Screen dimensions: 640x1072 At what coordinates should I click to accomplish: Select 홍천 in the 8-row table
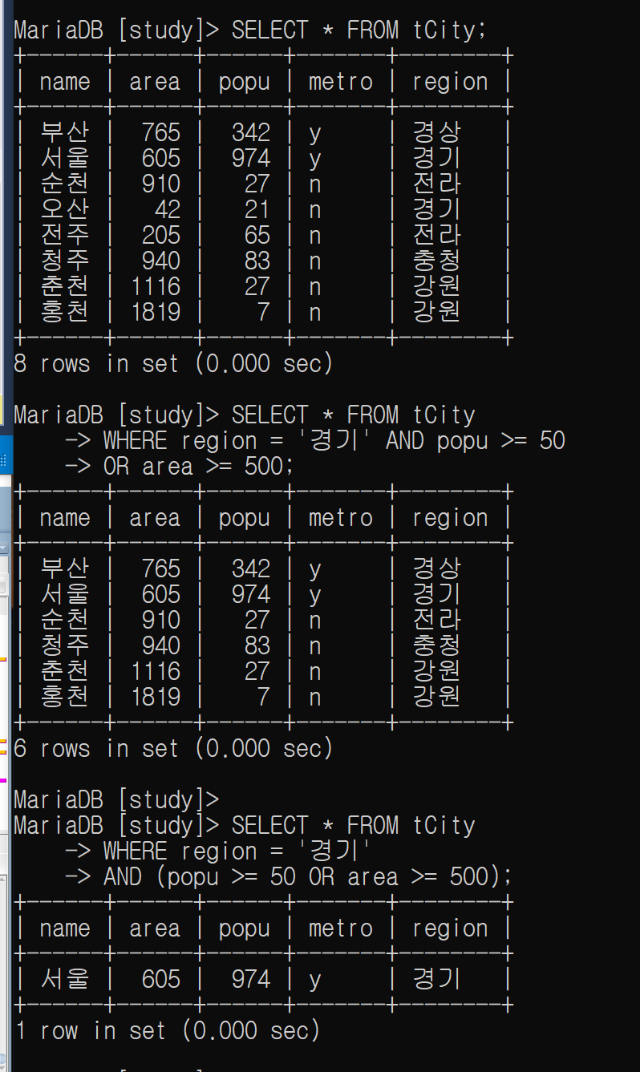pos(65,313)
